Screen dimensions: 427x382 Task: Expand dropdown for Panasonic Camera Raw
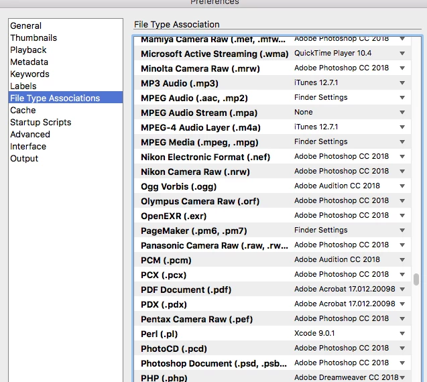click(x=402, y=245)
